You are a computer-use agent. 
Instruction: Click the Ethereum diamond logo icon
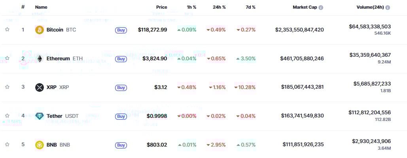pyautogui.click(x=40, y=59)
